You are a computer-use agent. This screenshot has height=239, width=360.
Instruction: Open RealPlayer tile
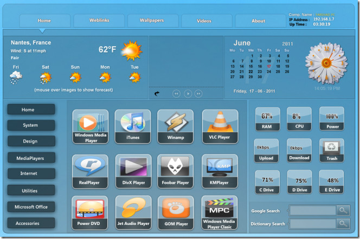click(x=90, y=171)
